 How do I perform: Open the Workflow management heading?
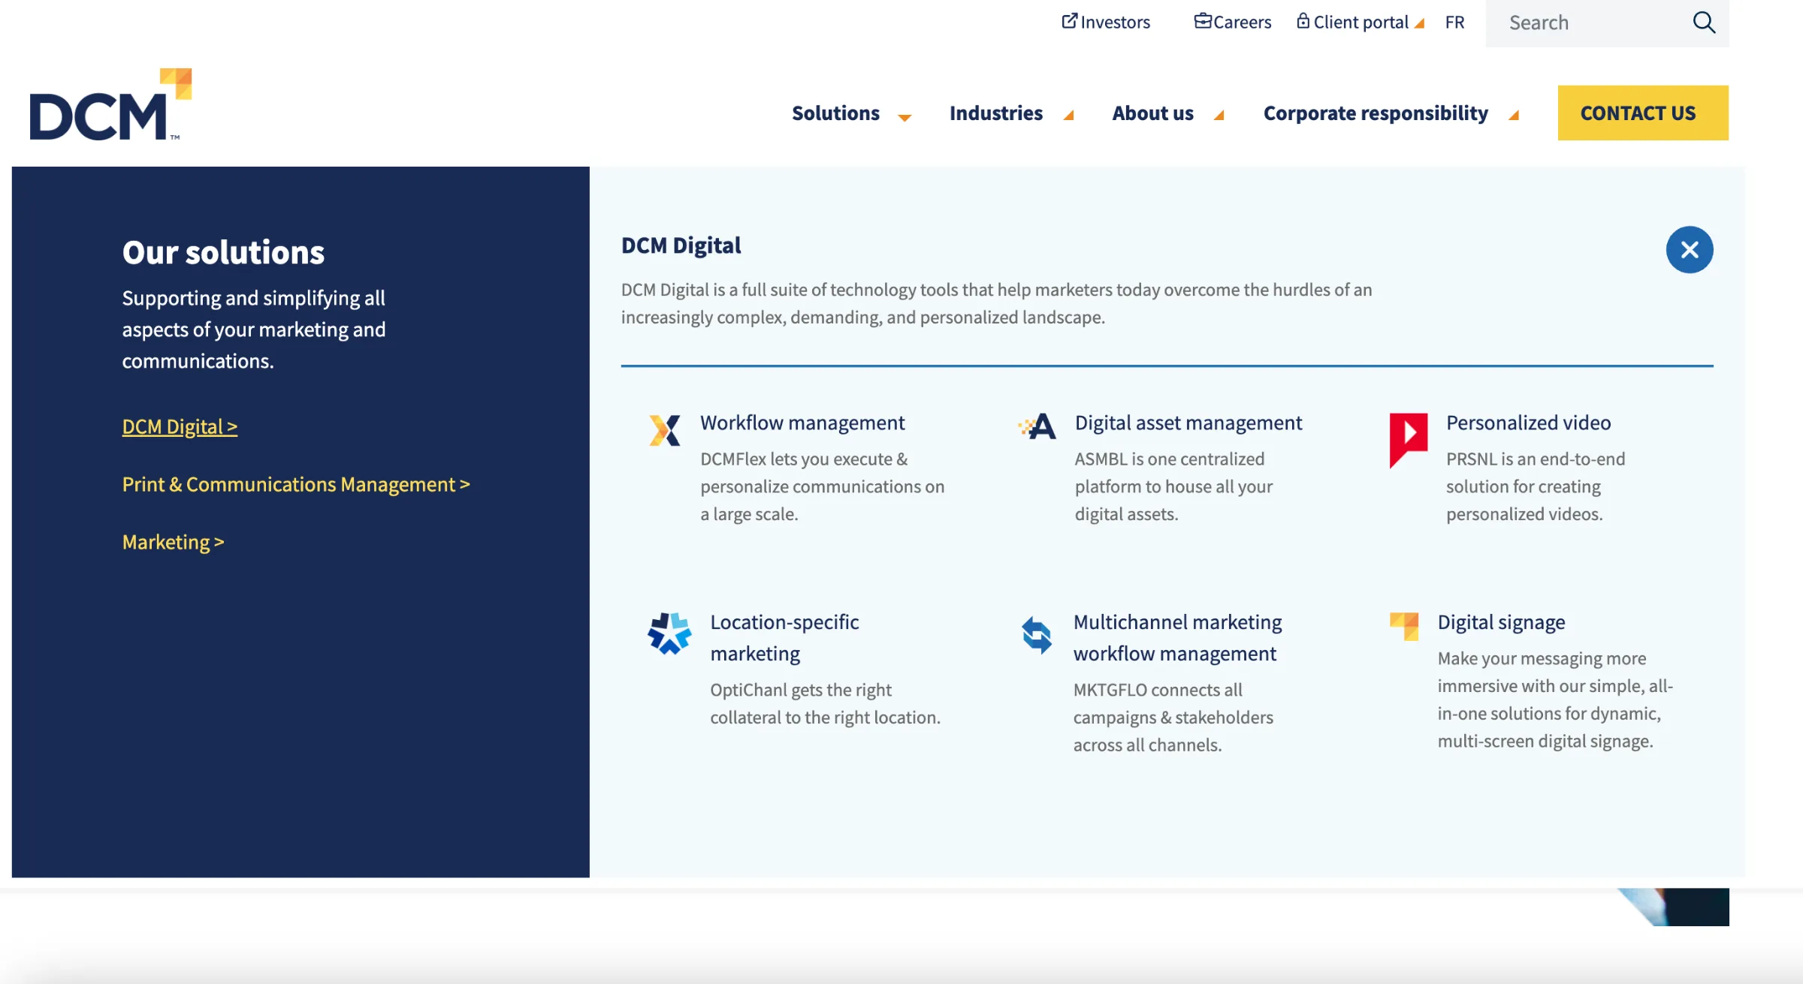tap(802, 423)
